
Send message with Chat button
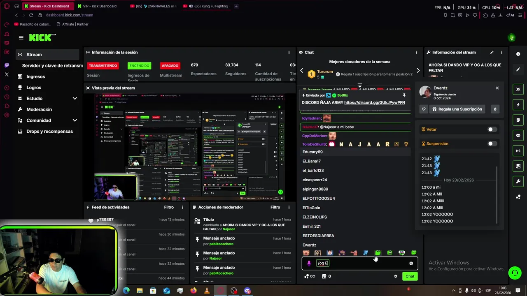pyautogui.click(x=410, y=276)
